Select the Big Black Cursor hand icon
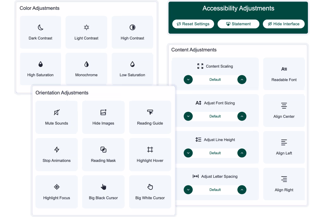Screen dimensions: 324x217 coord(103,187)
